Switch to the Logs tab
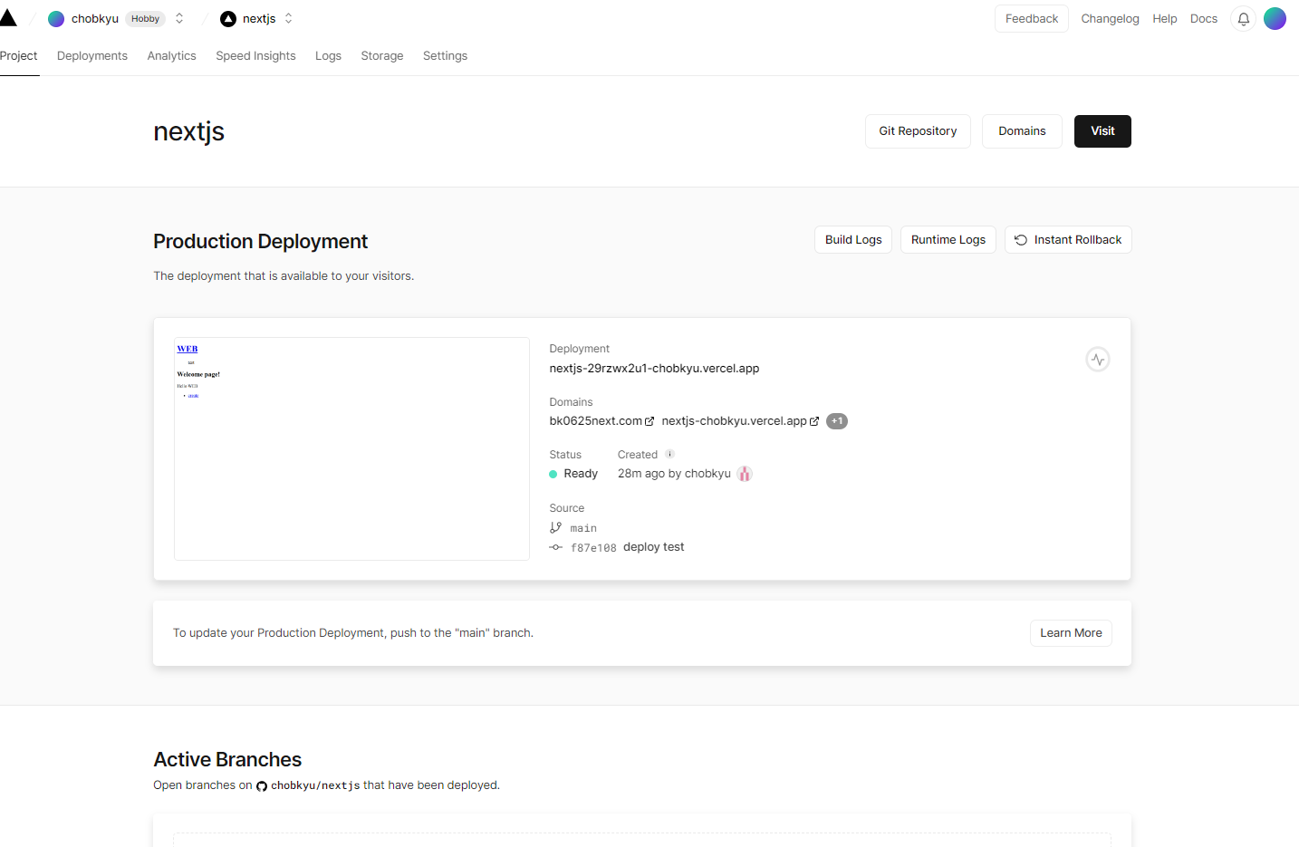1299x847 pixels. click(x=328, y=56)
